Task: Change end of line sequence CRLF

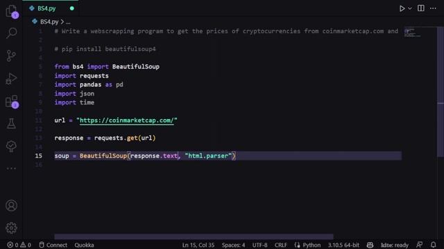Action: click(x=280, y=245)
